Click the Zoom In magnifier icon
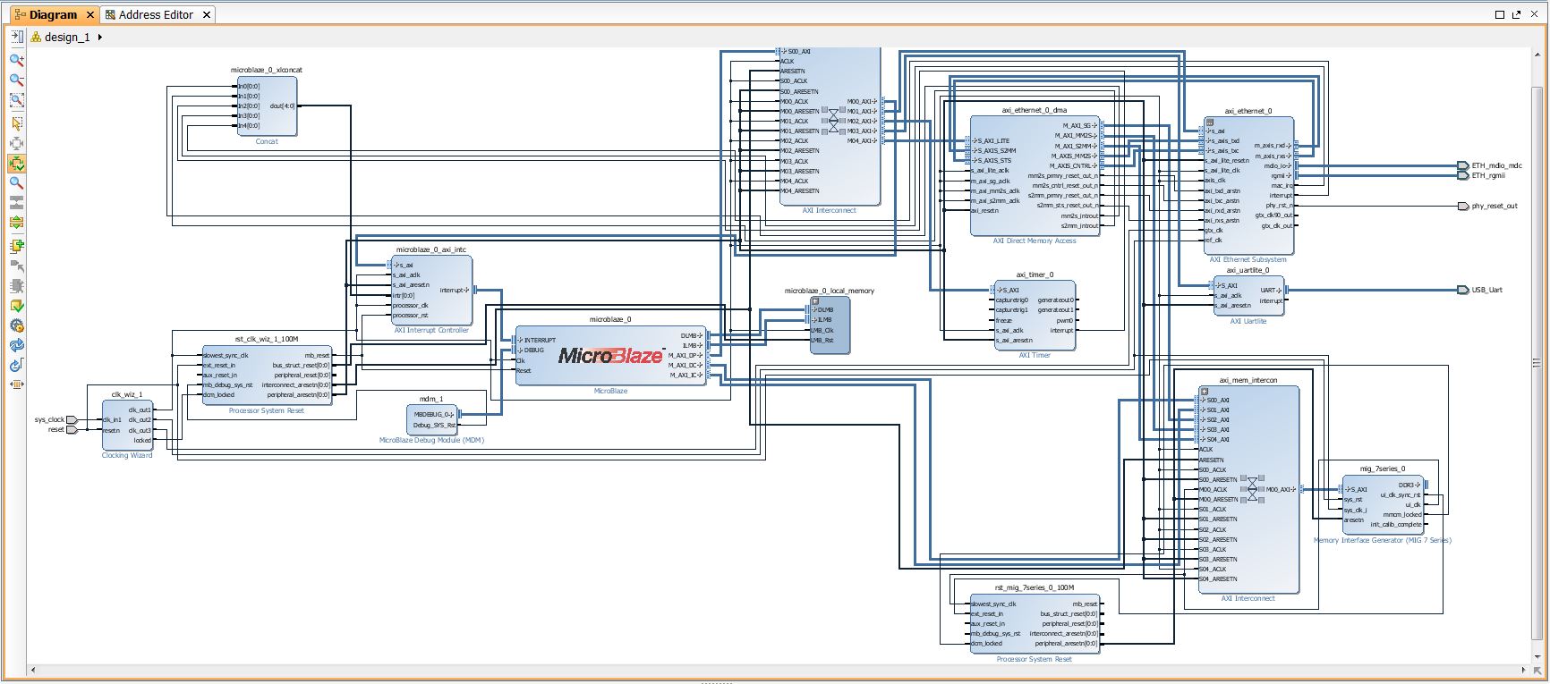This screenshot has width=1550, height=684. (x=16, y=61)
